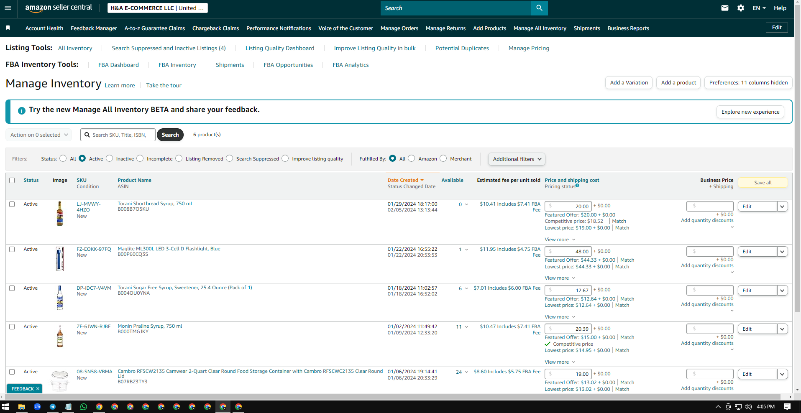Open the Additional filters dropdown

(x=517, y=159)
